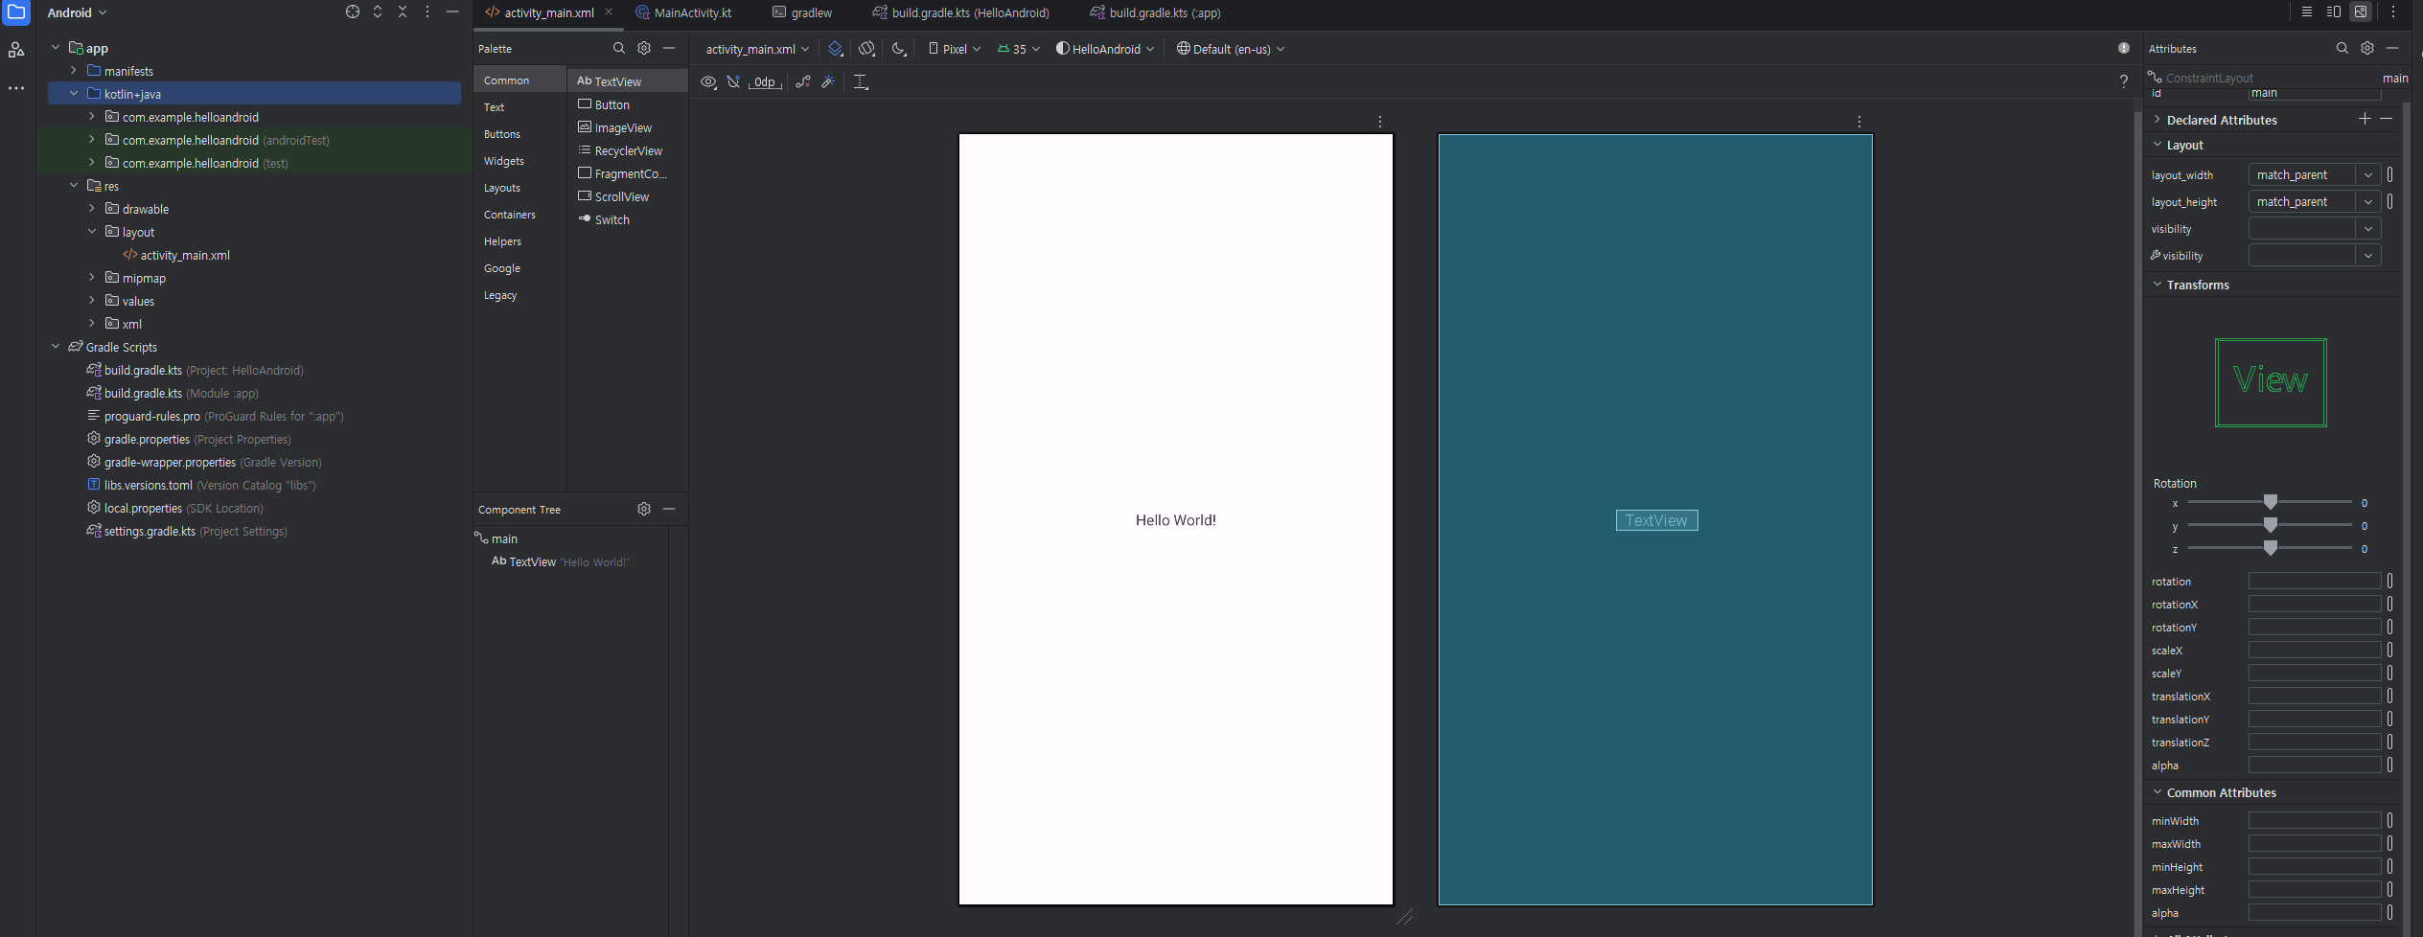Collapse all items in Project panel
Viewport: 2423px width, 937px height.
click(x=403, y=12)
